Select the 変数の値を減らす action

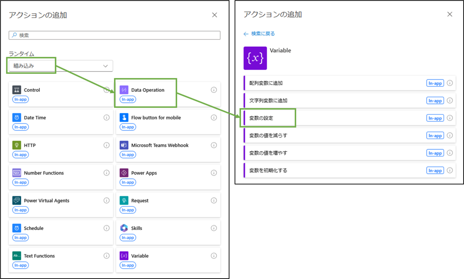350,136
